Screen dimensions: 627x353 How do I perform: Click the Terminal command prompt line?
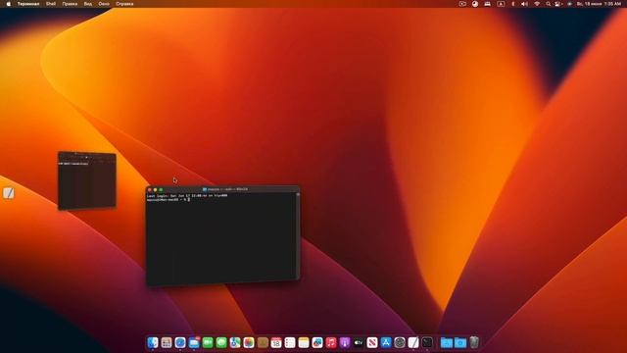(168, 199)
